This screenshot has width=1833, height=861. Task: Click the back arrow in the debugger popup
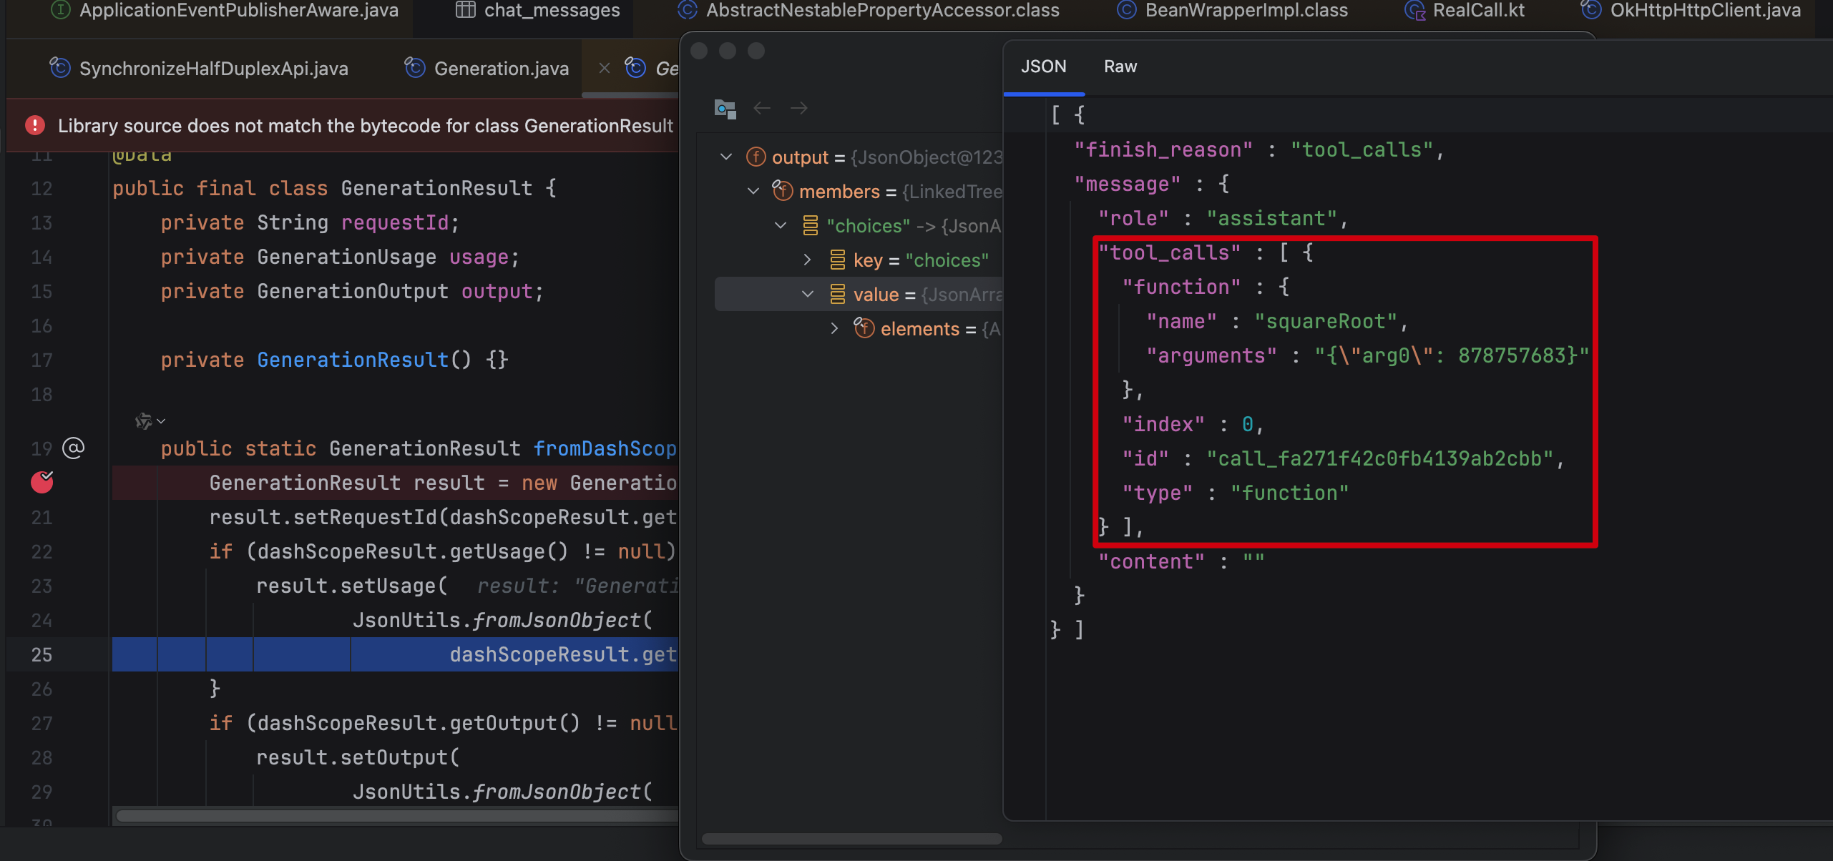[762, 109]
